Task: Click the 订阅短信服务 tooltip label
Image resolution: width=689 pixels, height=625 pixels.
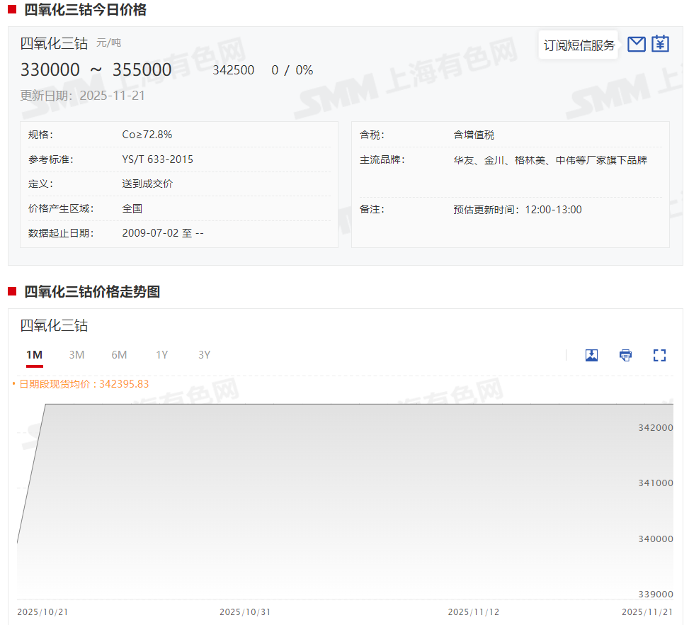Action: pyautogui.click(x=579, y=45)
